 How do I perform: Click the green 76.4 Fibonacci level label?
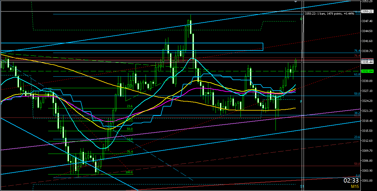[130, 151]
